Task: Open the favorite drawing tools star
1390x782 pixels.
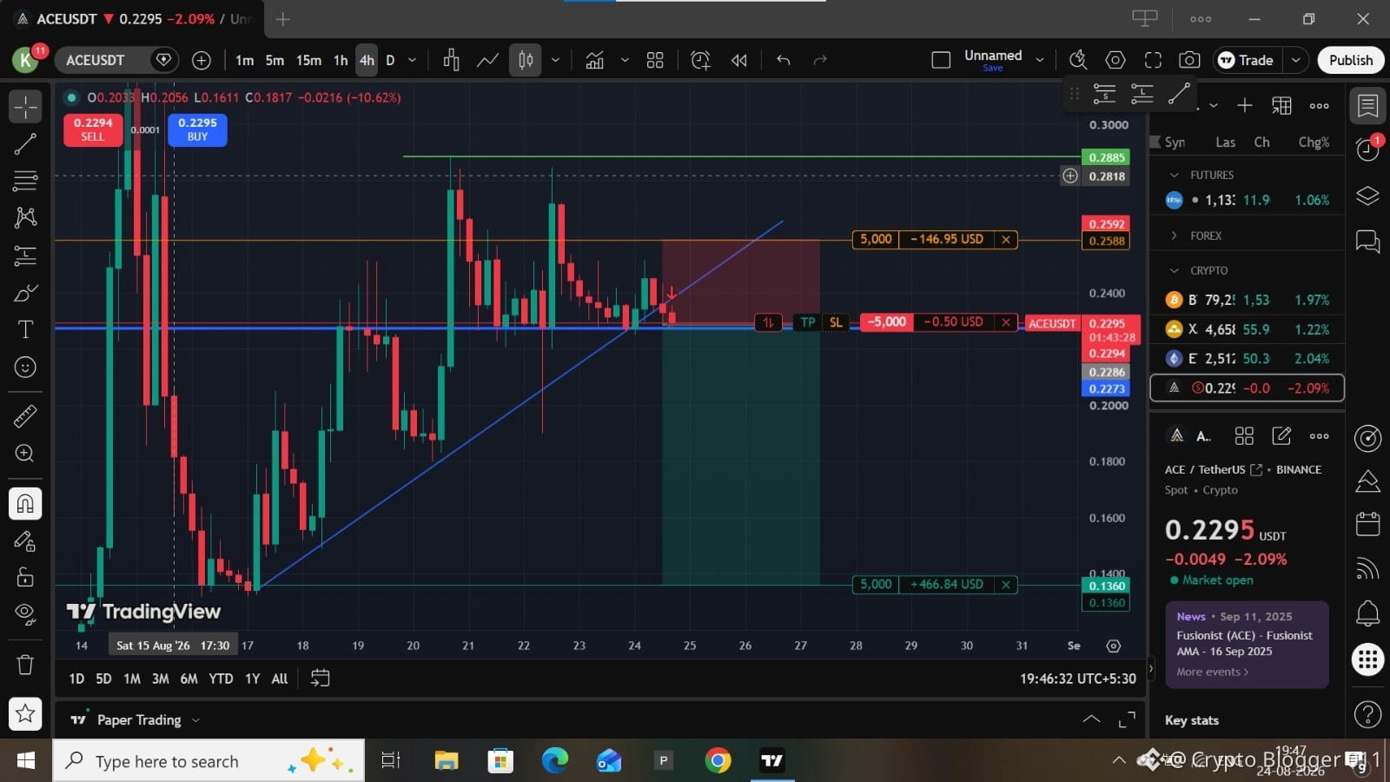Action: click(x=25, y=714)
